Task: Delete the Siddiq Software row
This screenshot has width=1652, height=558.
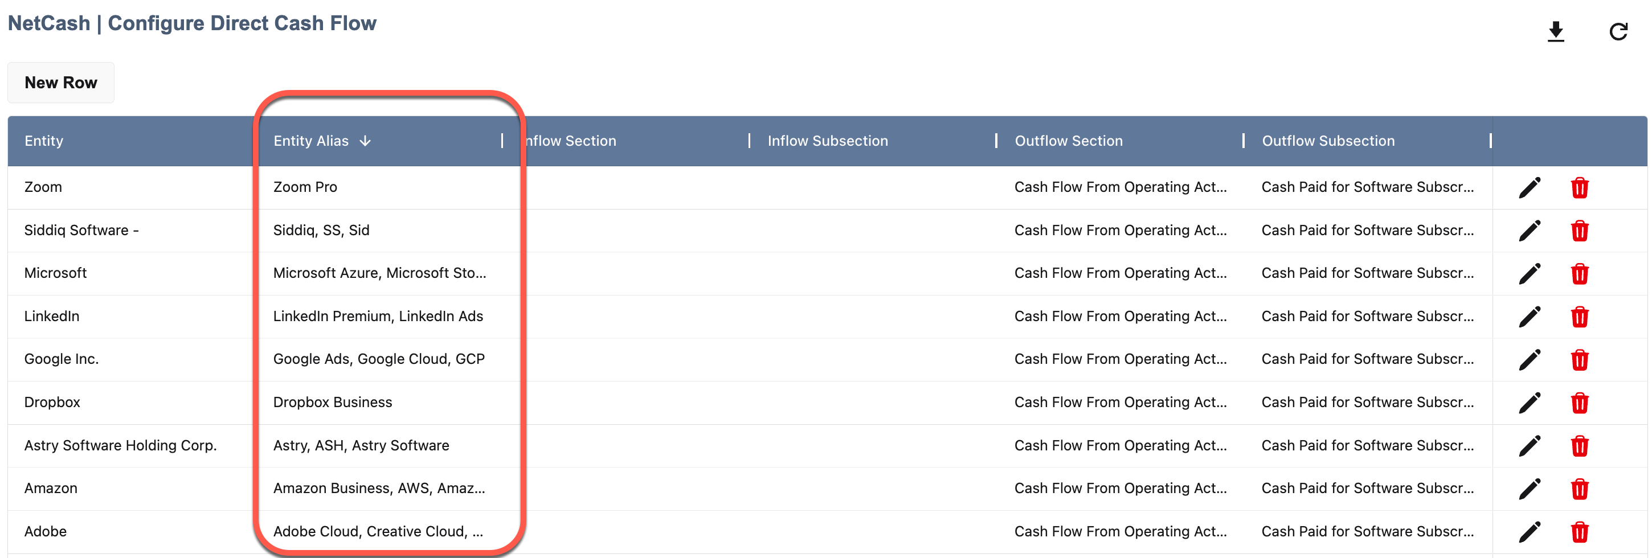Action: coord(1580,231)
